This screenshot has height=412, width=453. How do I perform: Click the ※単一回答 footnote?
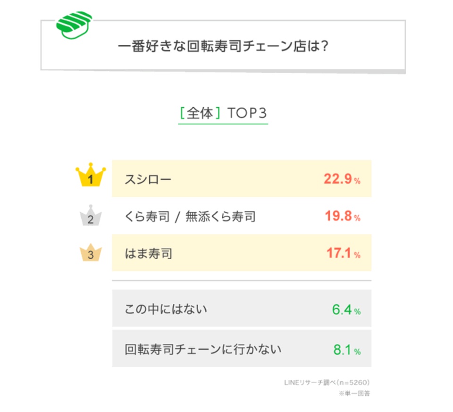coord(354,393)
